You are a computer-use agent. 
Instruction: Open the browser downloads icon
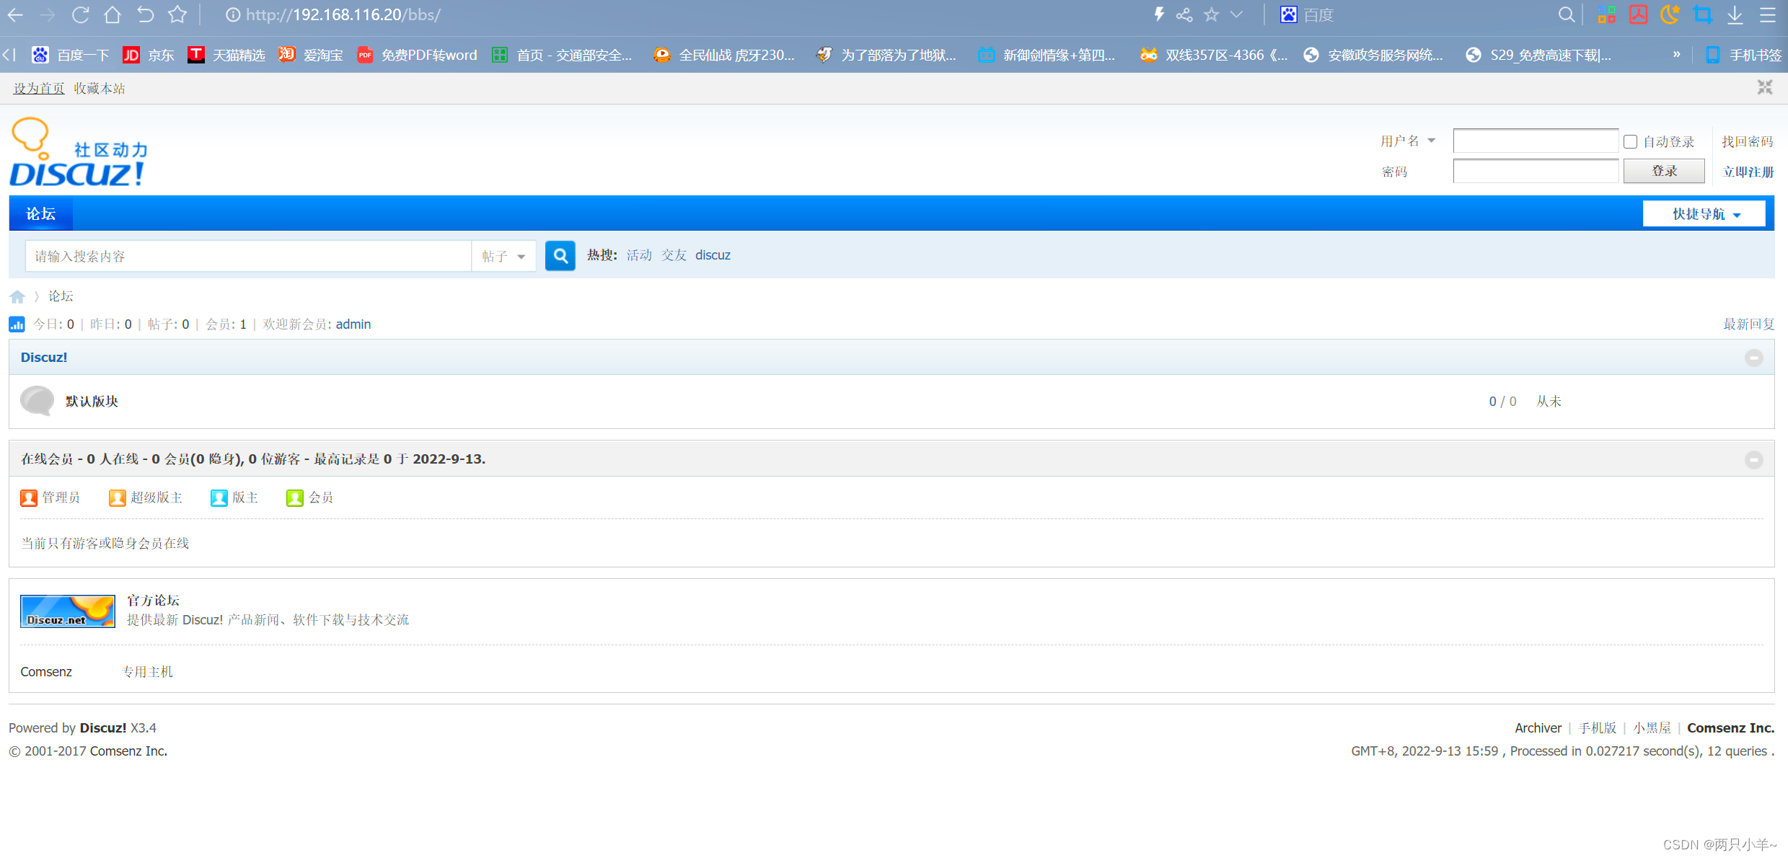point(1735,14)
